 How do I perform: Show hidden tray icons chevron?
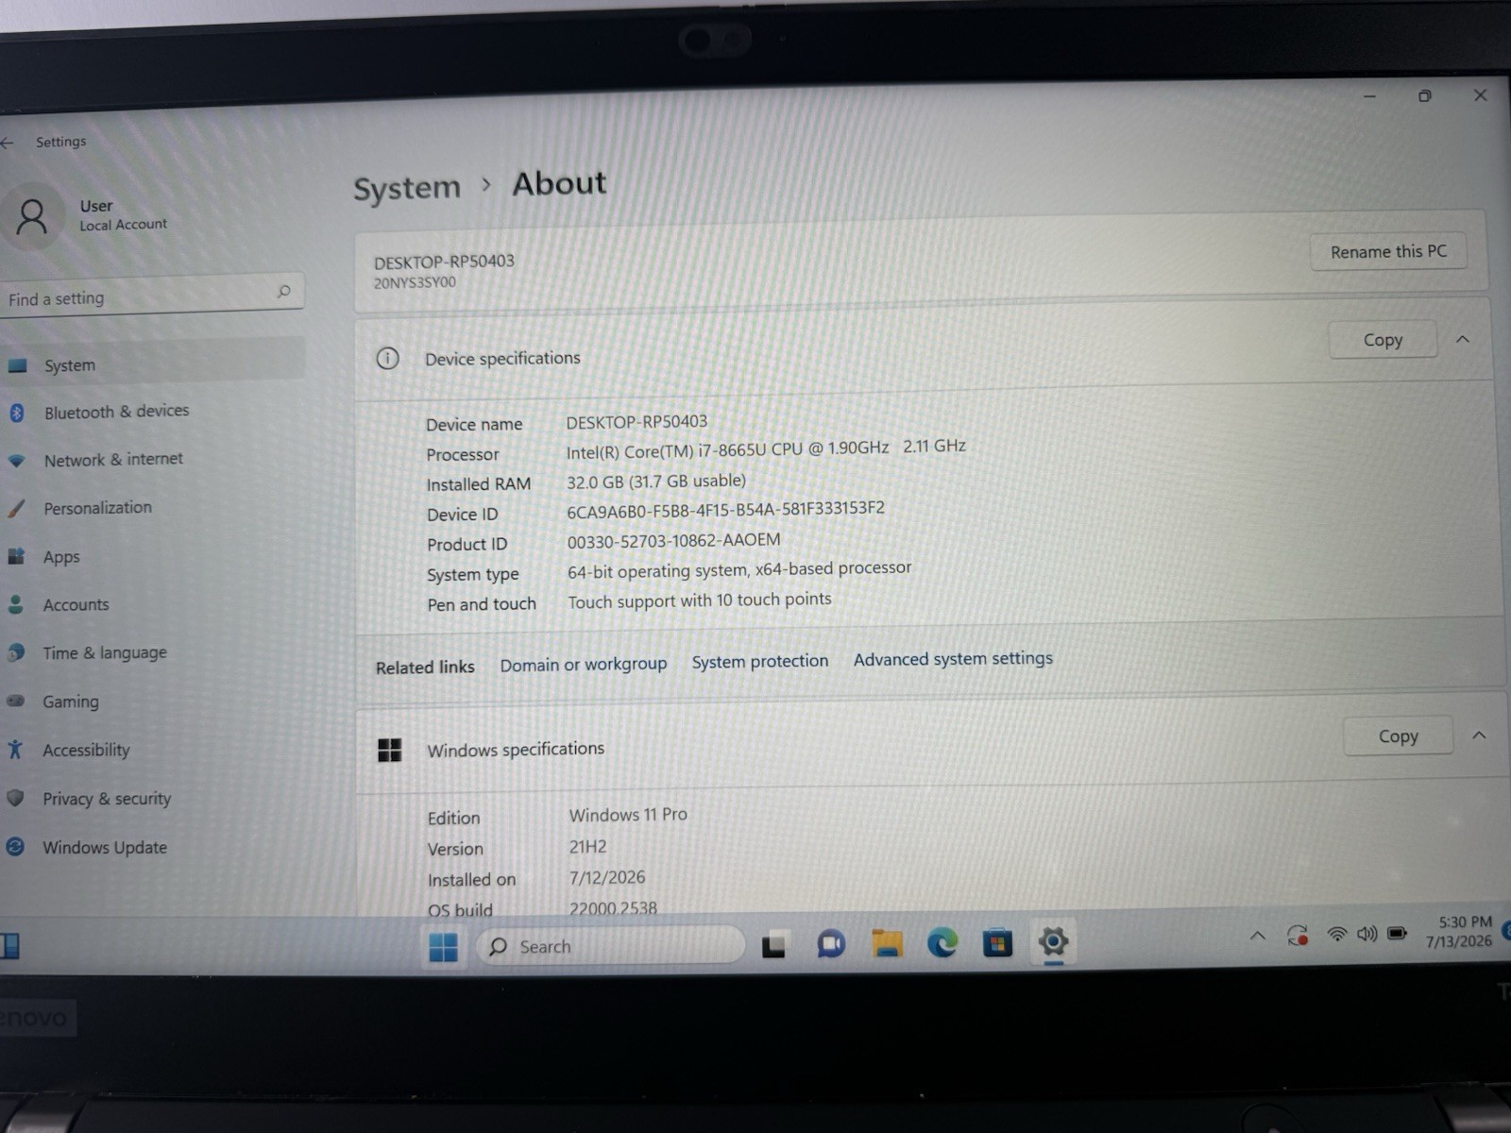click(x=1258, y=937)
